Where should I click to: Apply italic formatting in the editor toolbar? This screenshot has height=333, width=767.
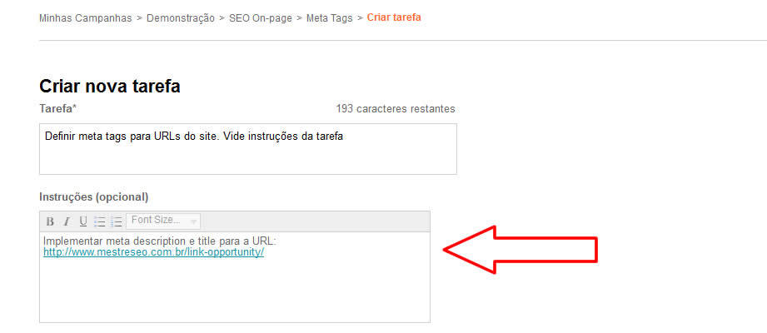(x=67, y=221)
